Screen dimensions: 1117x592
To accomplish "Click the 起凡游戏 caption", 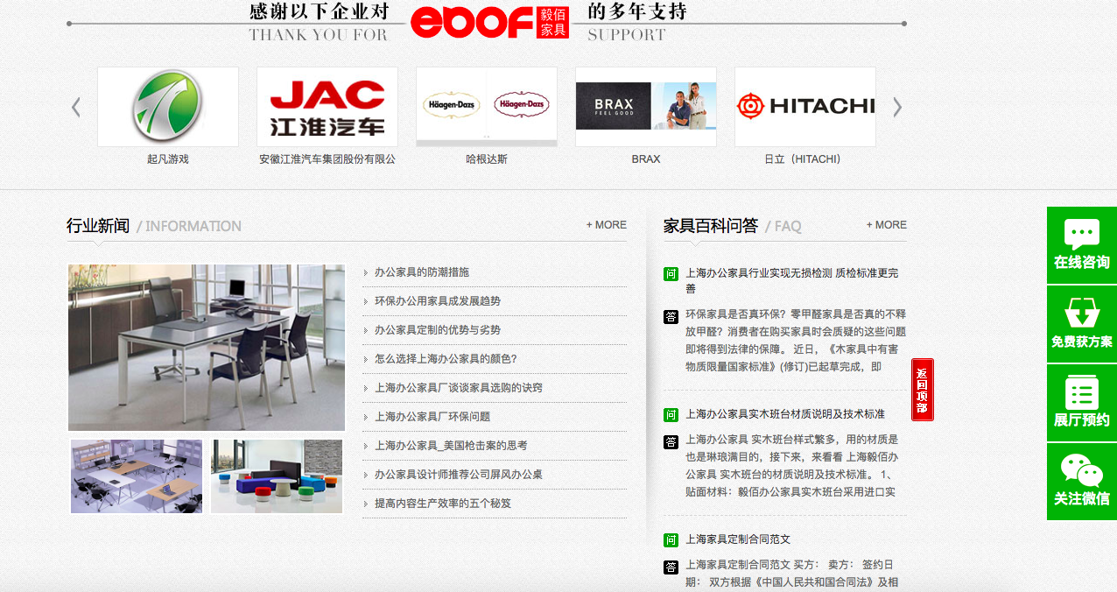I will click(x=168, y=159).
